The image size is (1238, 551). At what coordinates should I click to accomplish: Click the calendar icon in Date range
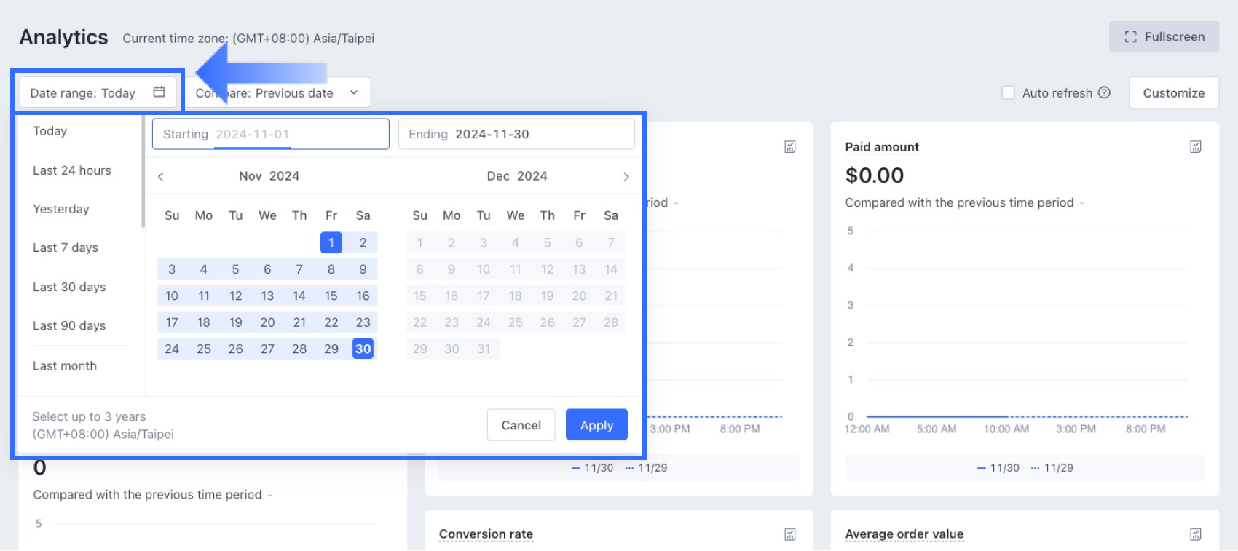point(159,92)
